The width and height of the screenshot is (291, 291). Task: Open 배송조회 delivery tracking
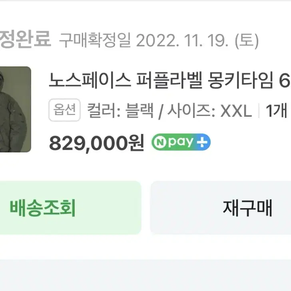[x=70, y=207]
